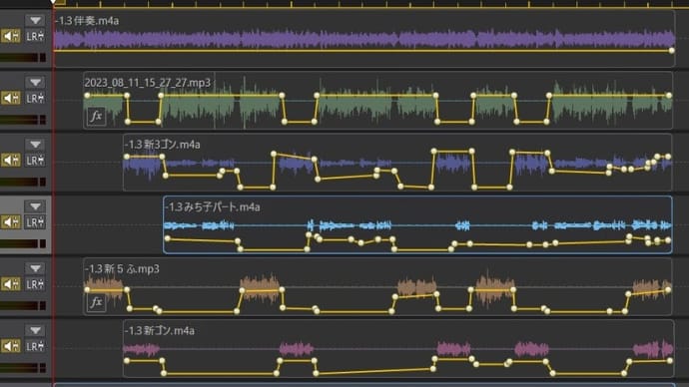Click speaker icon of 新ゴン.m4a track

click(x=11, y=346)
